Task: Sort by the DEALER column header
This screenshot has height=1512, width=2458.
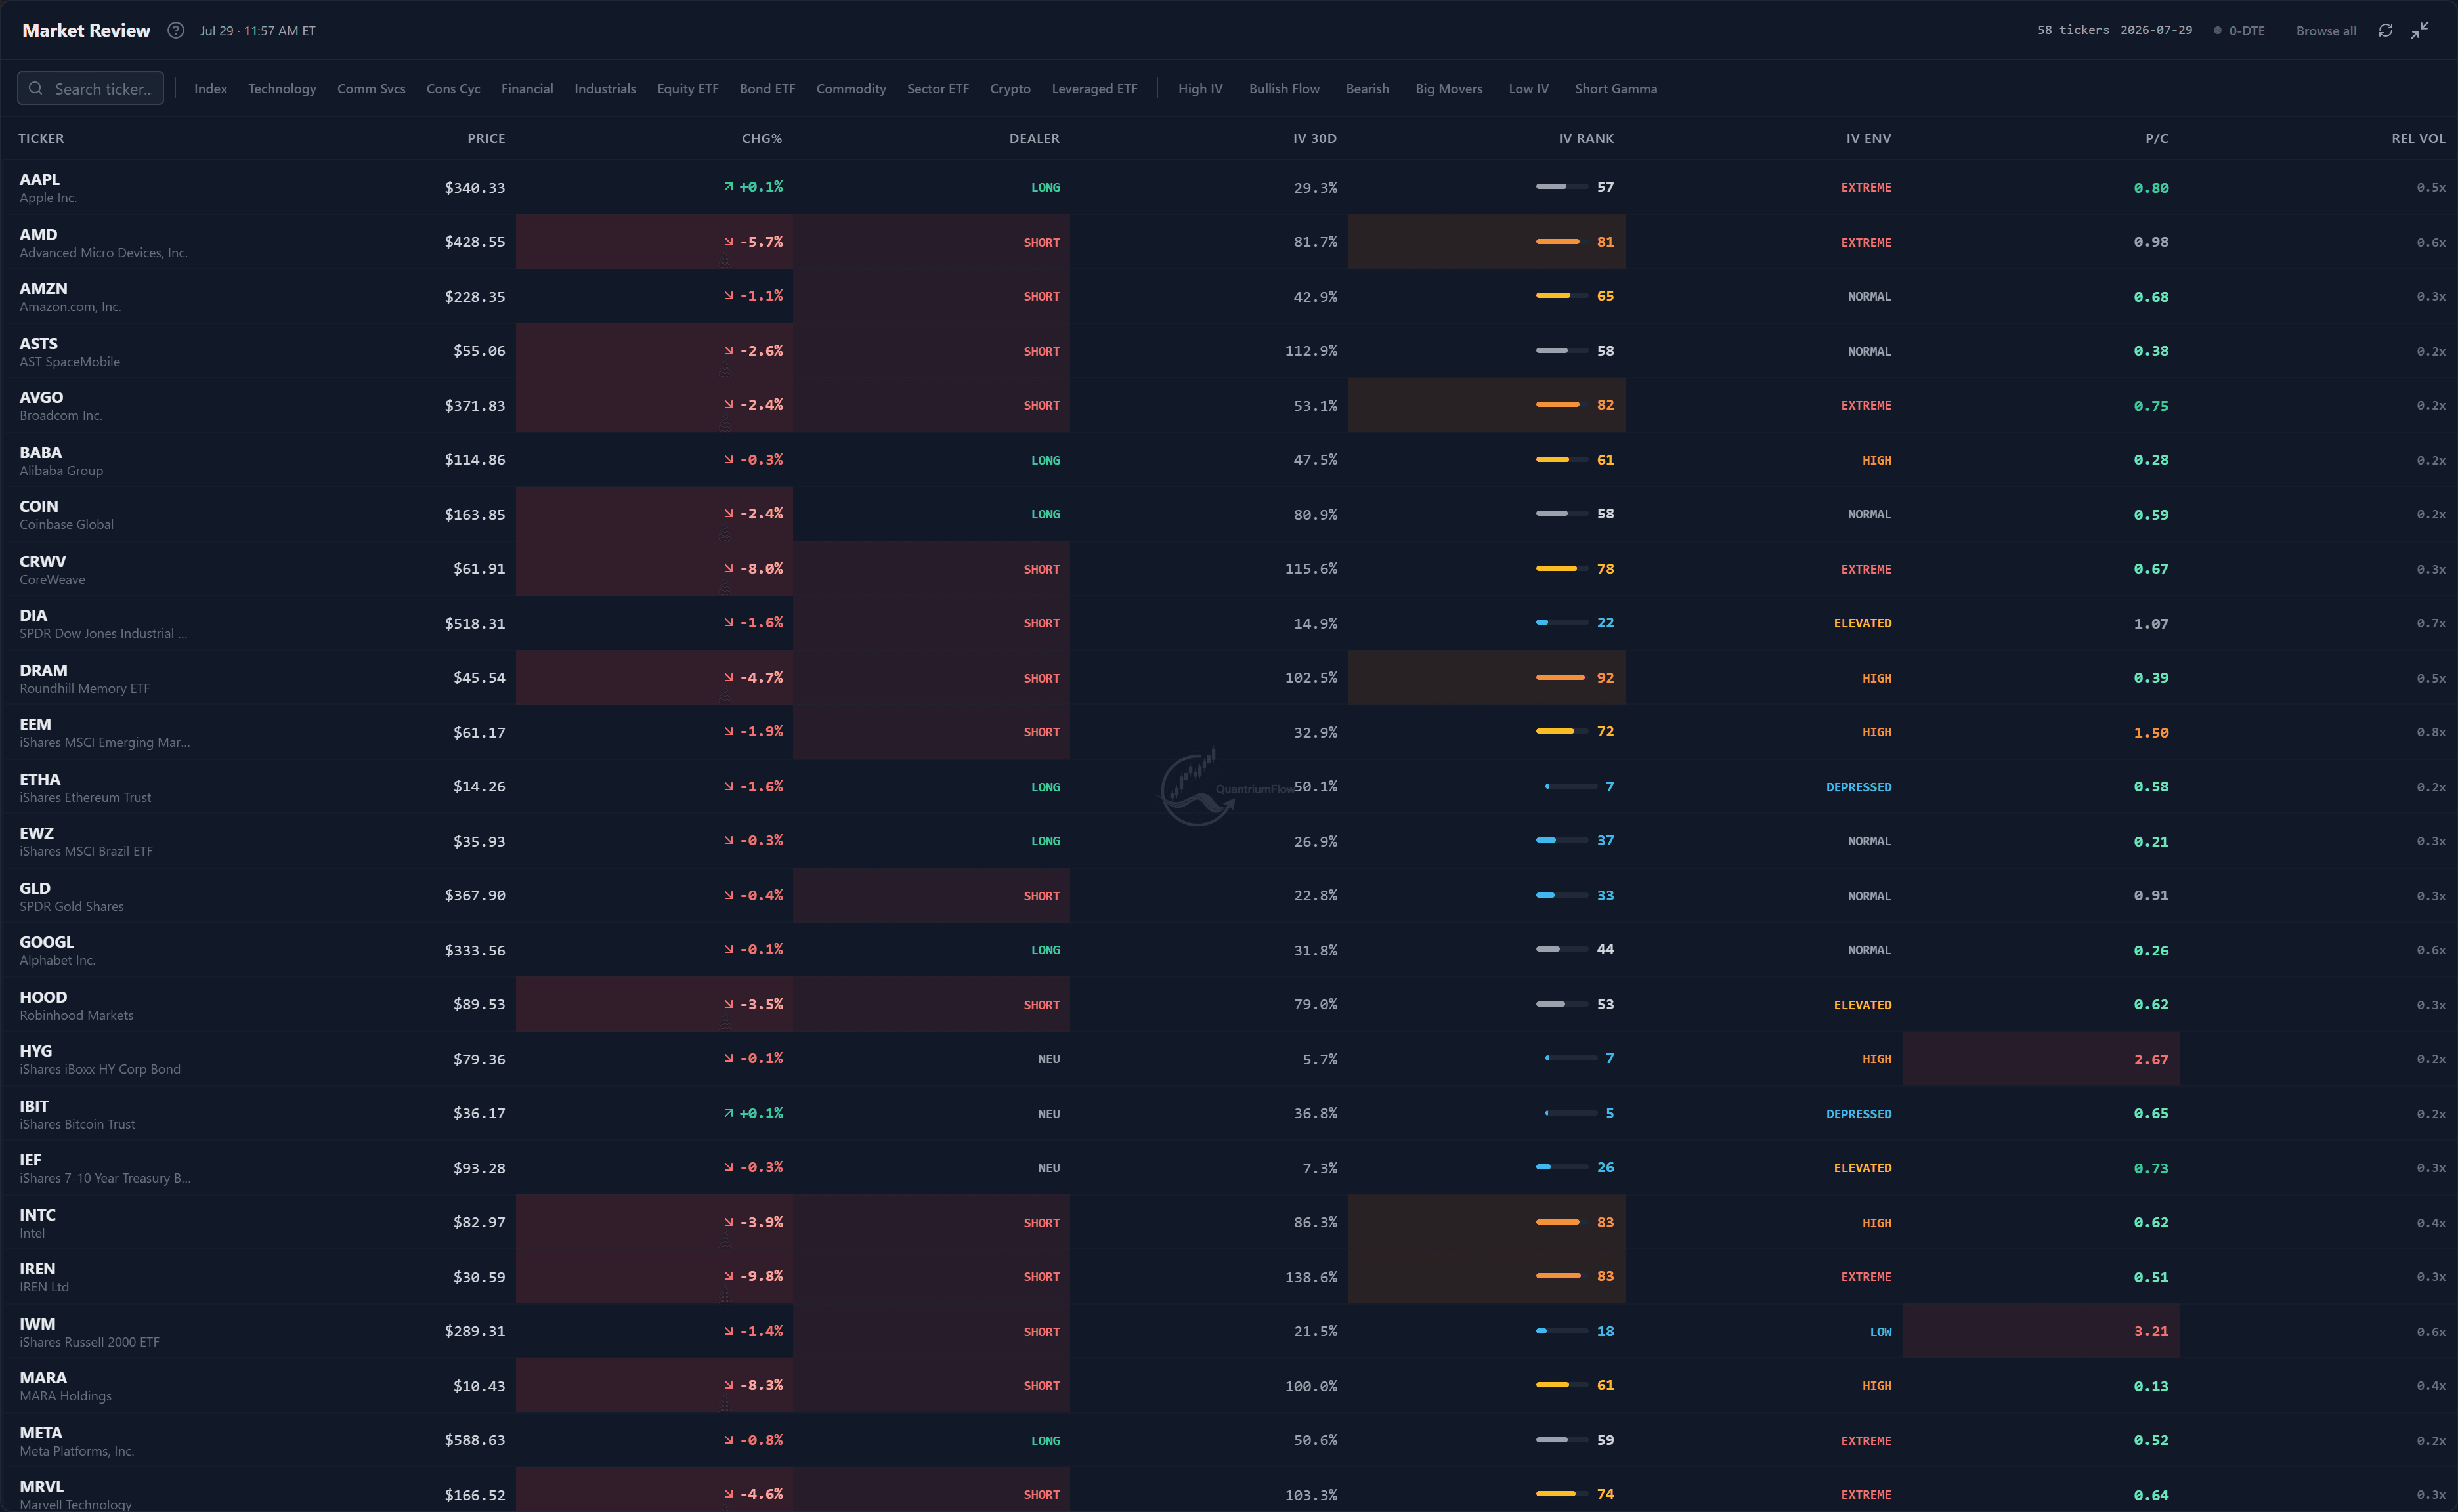Action: tap(1035, 138)
